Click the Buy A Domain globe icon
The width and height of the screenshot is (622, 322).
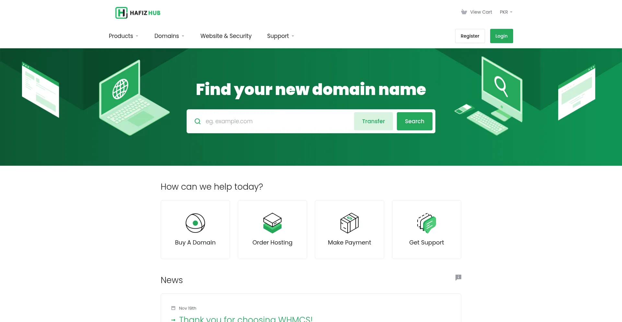(x=195, y=223)
